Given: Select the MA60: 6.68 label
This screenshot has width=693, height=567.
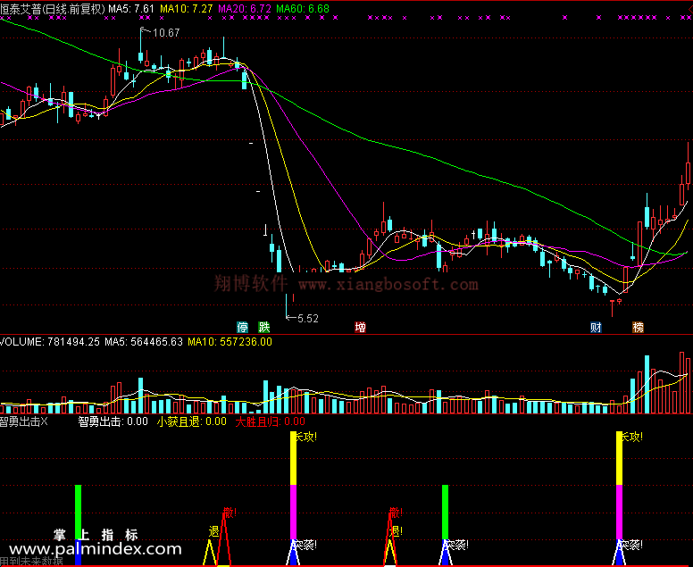Looking at the screenshot, I should click(303, 9).
